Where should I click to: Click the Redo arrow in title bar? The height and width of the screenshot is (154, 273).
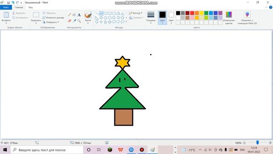tap(17, 3)
